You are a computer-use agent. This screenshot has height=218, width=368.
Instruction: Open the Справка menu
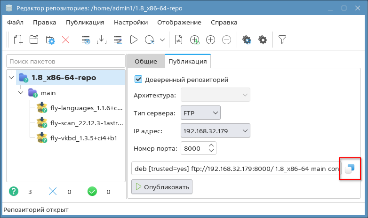pos(224,22)
